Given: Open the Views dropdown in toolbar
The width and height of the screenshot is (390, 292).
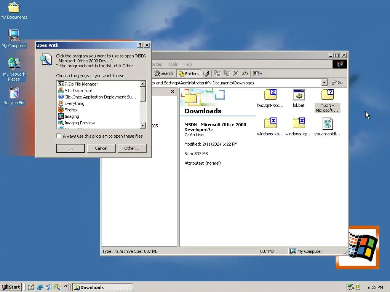Looking at the screenshot, I should (257, 73).
